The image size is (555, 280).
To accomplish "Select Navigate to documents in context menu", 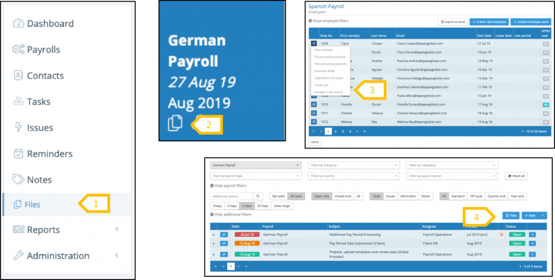I will [x=328, y=93].
